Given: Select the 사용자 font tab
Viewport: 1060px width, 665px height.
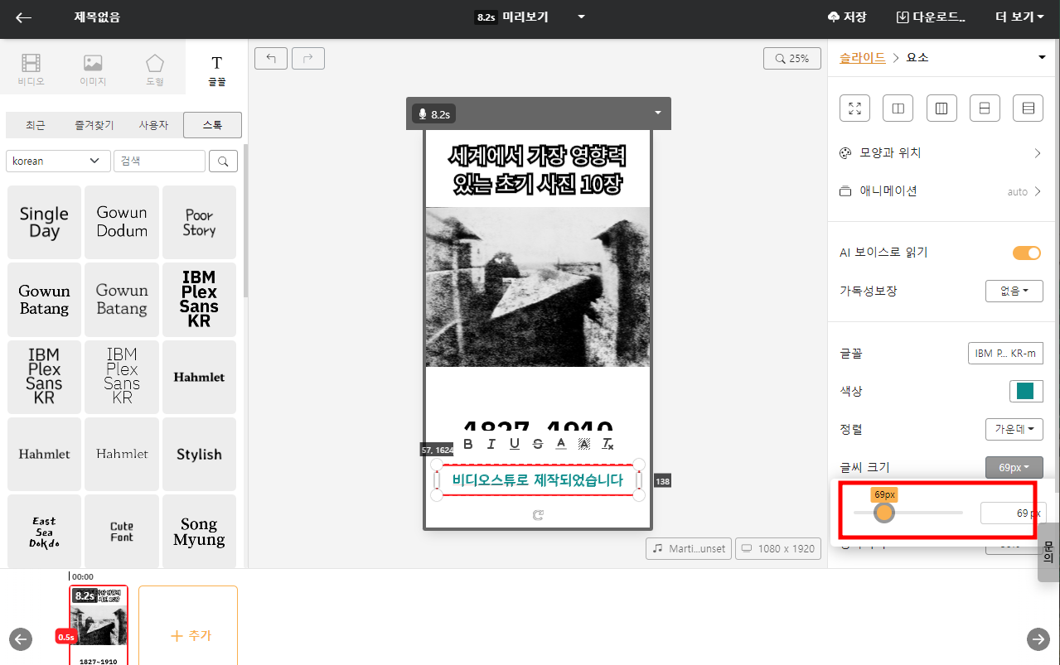Looking at the screenshot, I should click(x=153, y=125).
